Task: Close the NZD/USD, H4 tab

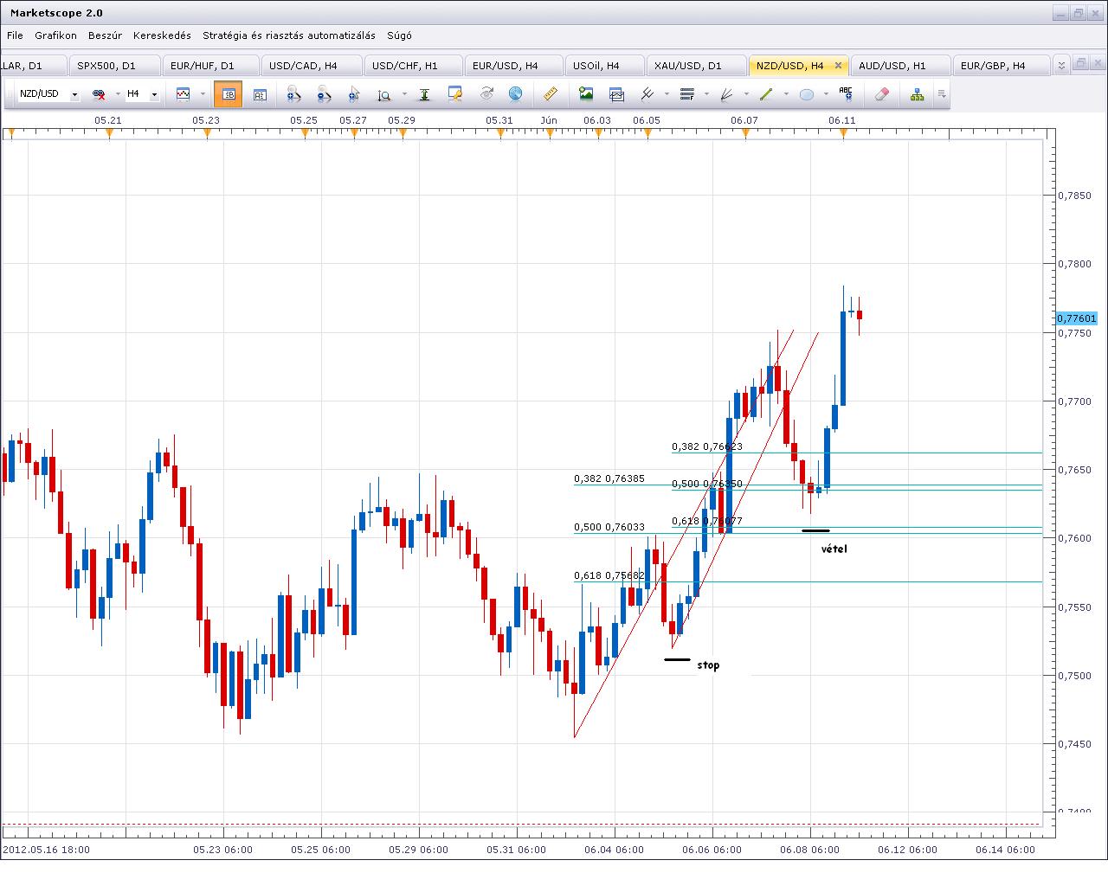Action: tap(838, 66)
